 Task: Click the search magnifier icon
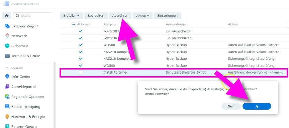pos(17,16)
